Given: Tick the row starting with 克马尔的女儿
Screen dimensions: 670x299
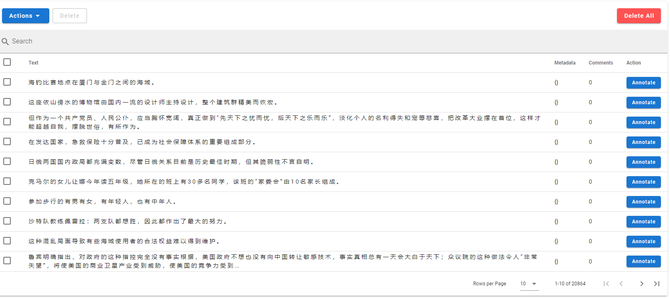Looking at the screenshot, I should [x=7, y=181].
